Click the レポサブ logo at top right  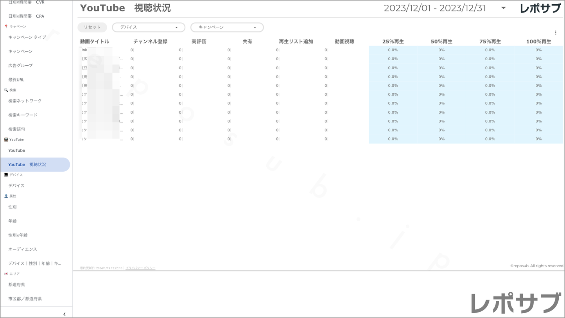pos(540,8)
